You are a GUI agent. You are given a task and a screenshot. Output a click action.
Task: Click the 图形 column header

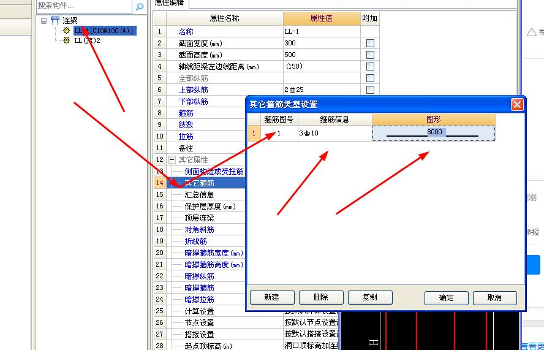tap(434, 120)
